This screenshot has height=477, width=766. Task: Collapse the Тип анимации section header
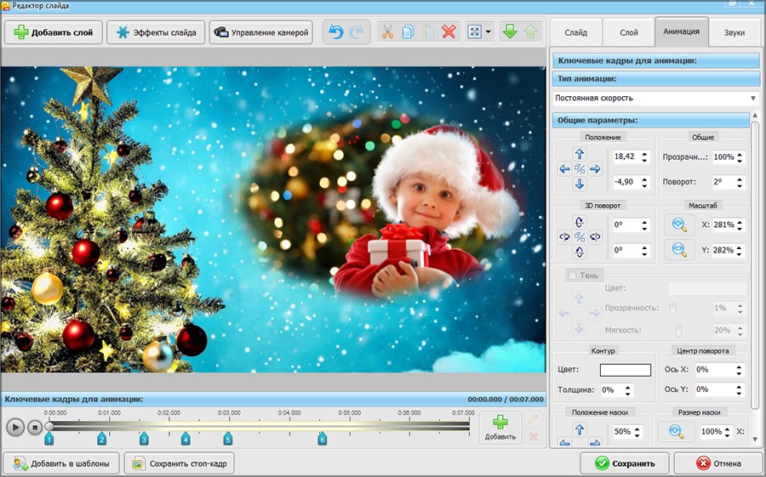(x=656, y=78)
